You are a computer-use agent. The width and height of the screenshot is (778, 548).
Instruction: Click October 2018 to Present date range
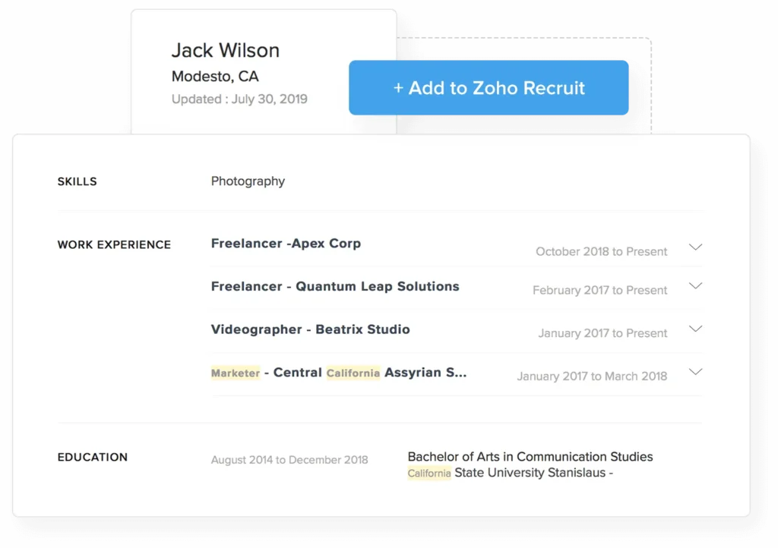point(602,252)
